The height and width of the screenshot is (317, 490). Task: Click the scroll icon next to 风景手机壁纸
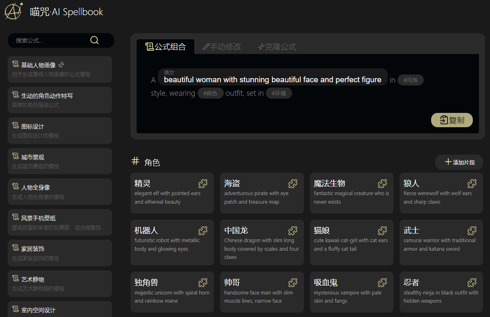15,217
